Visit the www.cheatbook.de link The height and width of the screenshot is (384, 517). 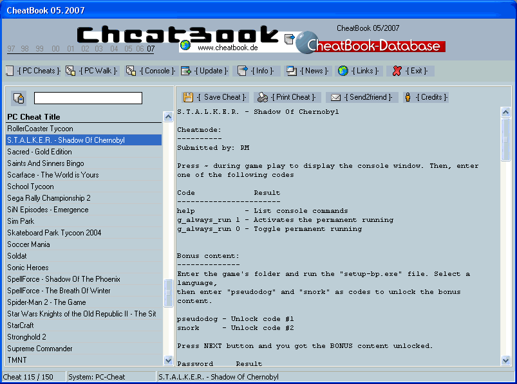click(x=227, y=48)
